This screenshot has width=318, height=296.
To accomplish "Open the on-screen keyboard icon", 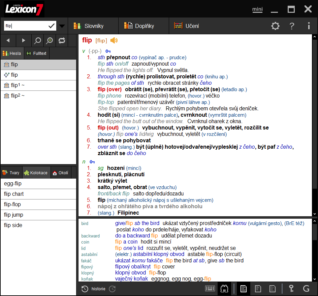I will (x=210, y=289).
